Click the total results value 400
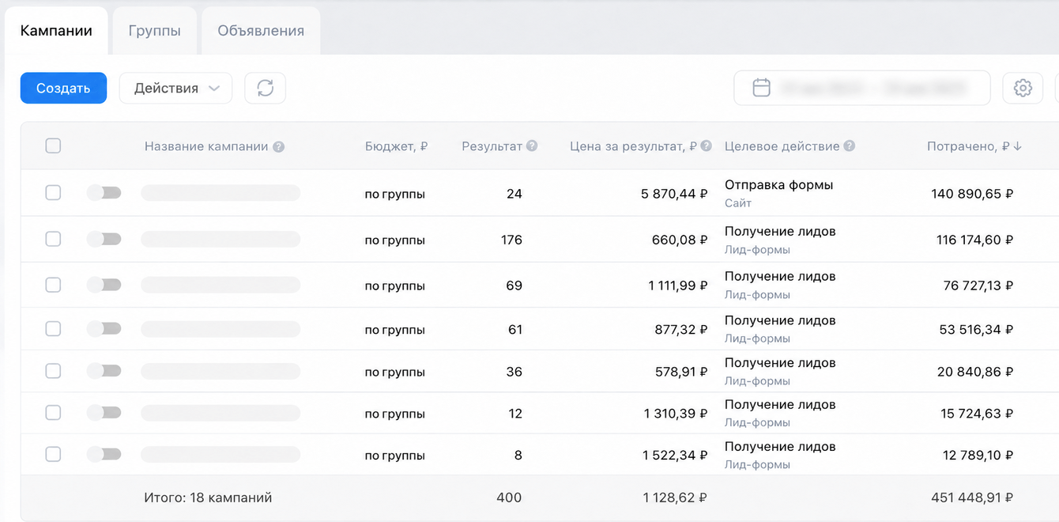 click(x=509, y=497)
